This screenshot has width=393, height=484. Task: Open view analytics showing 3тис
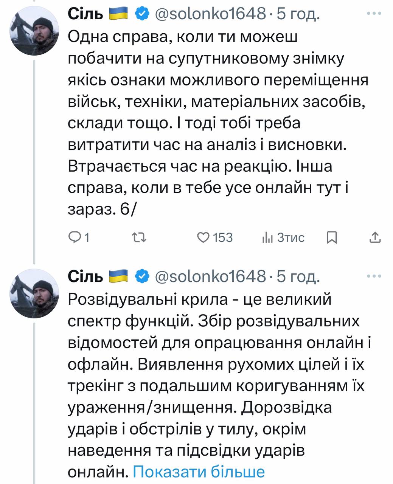283,237
